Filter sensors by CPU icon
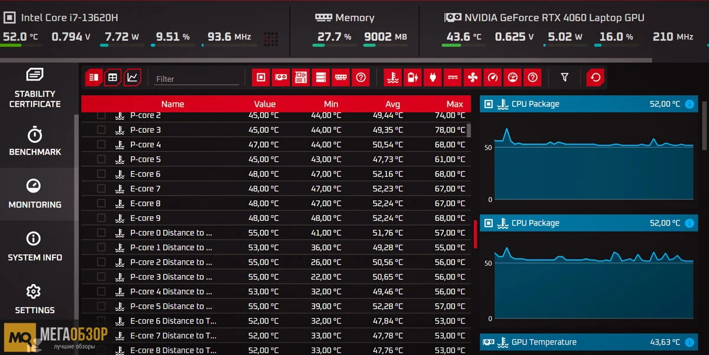The height and width of the screenshot is (355, 709). pyautogui.click(x=261, y=77)
